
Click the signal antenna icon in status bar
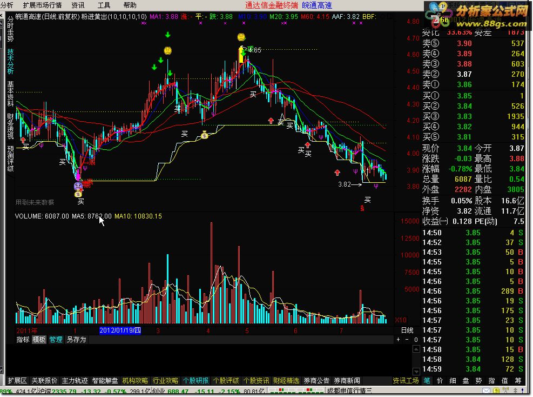click(506, 391)
